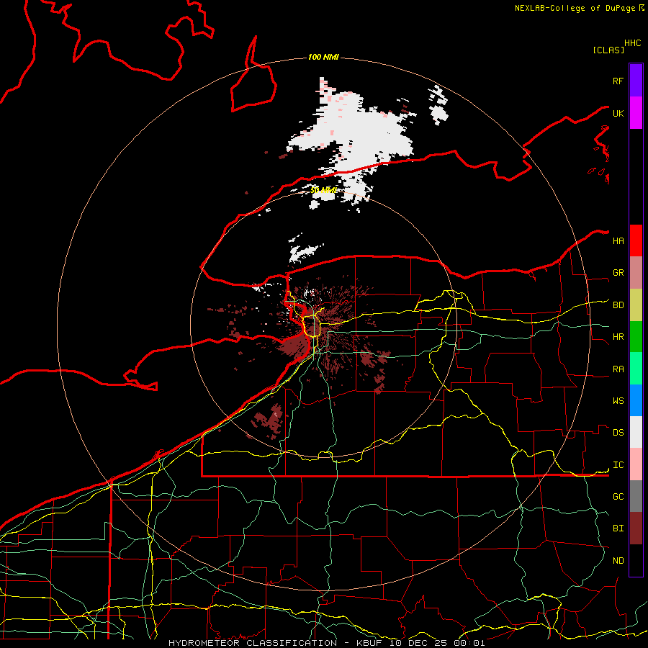648x648 pixels.
Task: Click the GC legend label
Action: [x=618, y=497]
